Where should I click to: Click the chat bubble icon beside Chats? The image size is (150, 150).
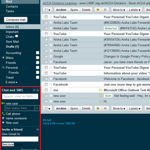pos(16,36)
